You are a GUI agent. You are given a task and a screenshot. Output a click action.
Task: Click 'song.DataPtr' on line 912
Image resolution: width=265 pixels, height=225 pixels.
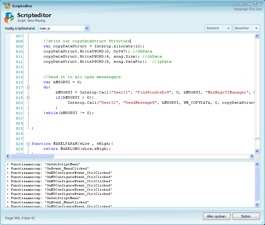[x=128, y=62]
